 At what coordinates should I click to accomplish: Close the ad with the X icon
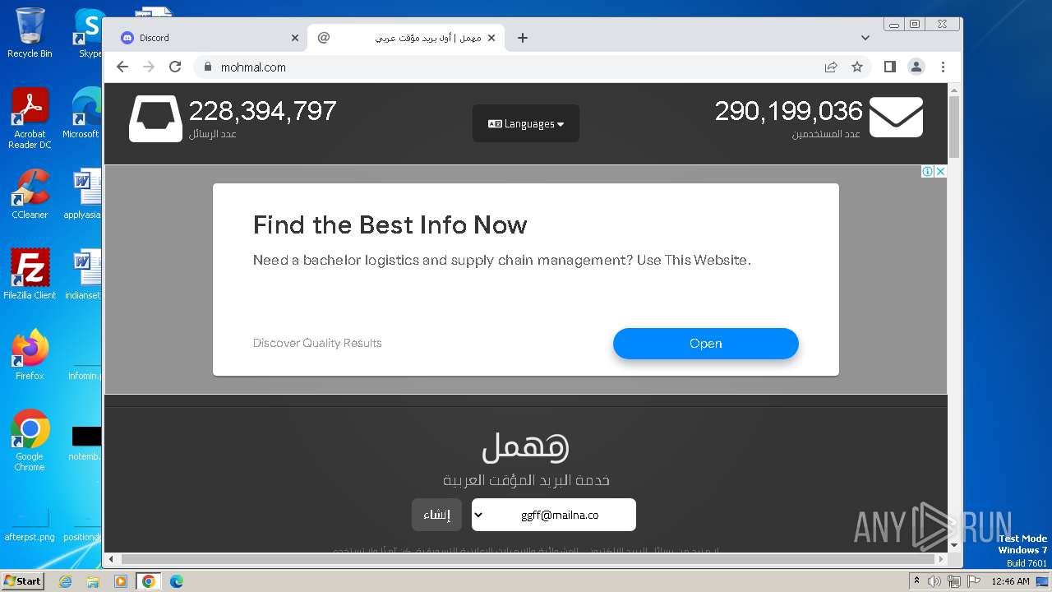click(x=940, y=171)
